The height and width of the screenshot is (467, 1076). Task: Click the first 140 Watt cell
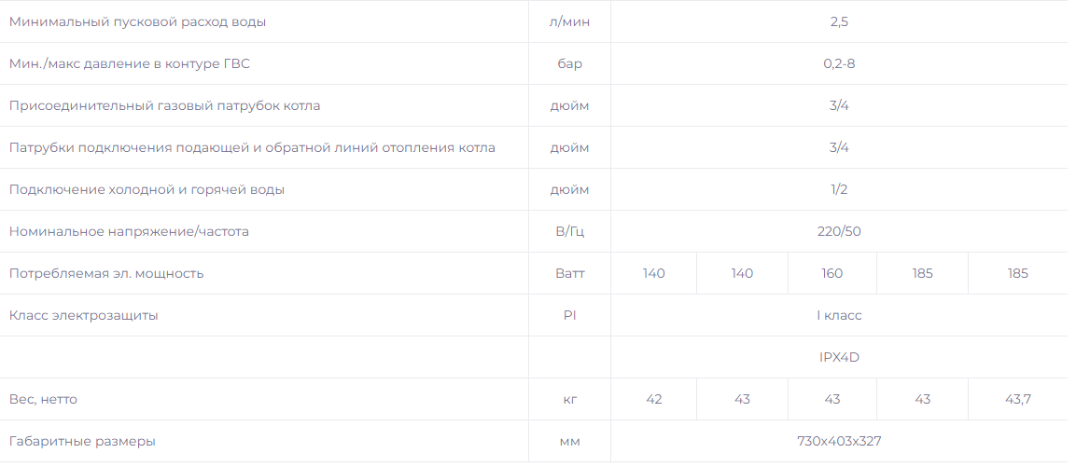tap(653, 273)
